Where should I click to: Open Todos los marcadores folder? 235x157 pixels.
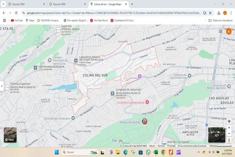[221, 20]
